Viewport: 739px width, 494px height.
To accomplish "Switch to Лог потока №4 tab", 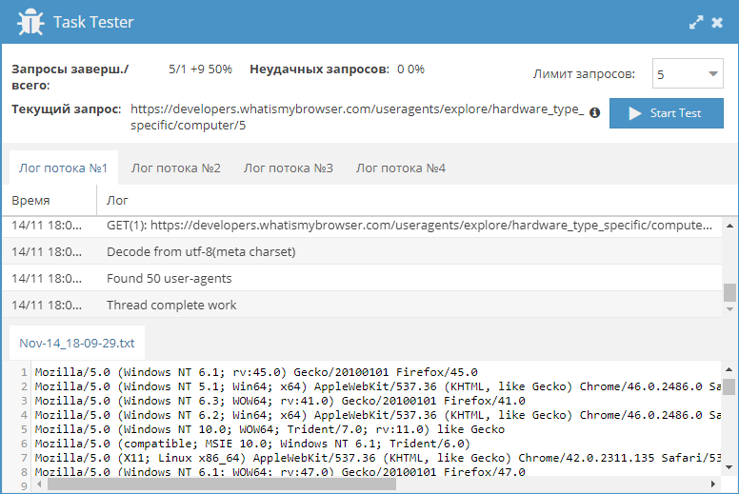I will click(x=401, y=168).
